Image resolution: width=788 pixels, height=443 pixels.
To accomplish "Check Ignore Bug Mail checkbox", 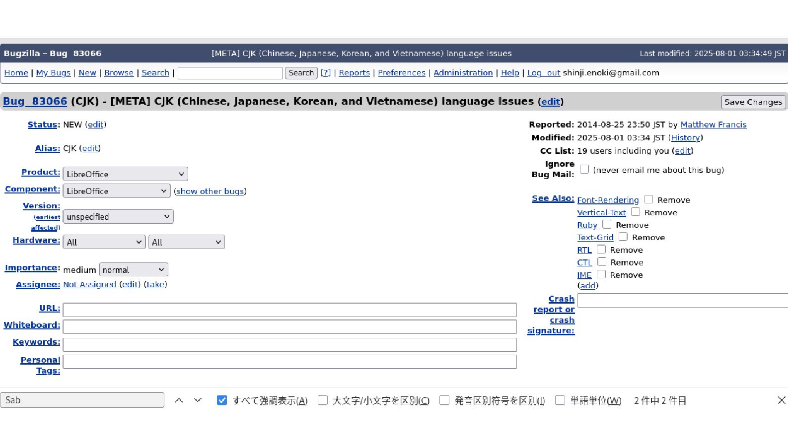I will (x=584, y=169).
